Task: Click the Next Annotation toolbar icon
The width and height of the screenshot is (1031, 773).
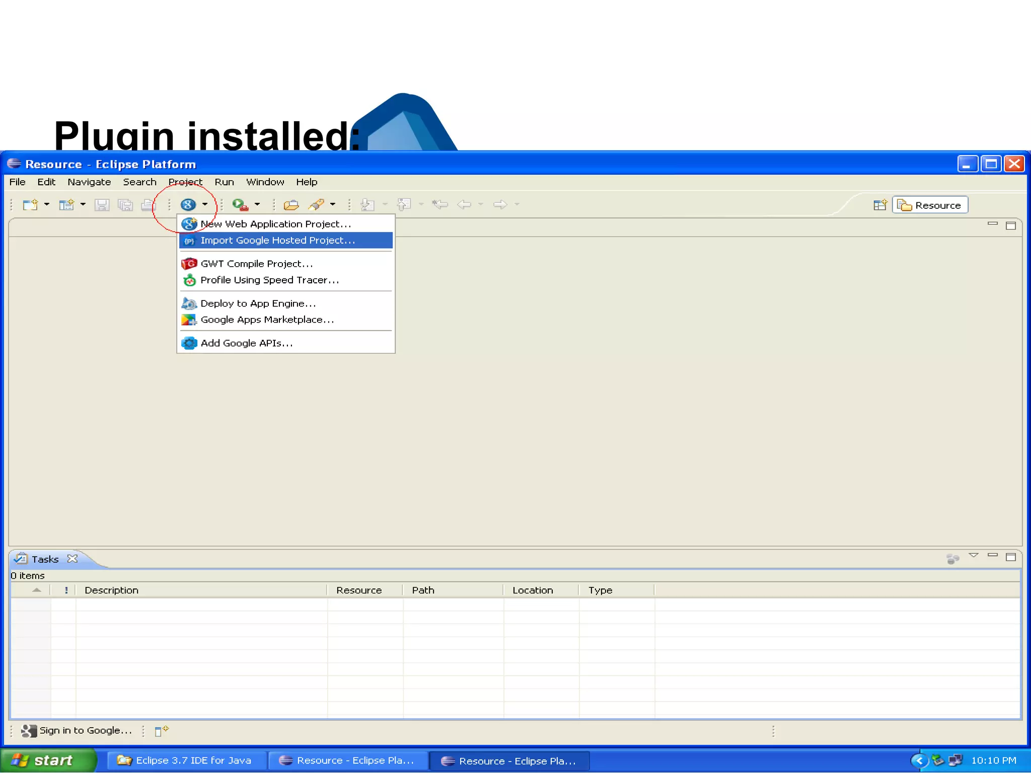Action: (368, 205)
